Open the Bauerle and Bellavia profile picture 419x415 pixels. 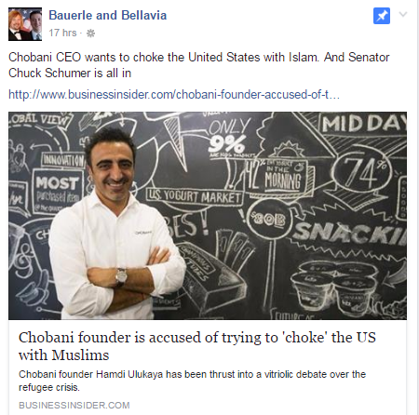click(25, 24)
